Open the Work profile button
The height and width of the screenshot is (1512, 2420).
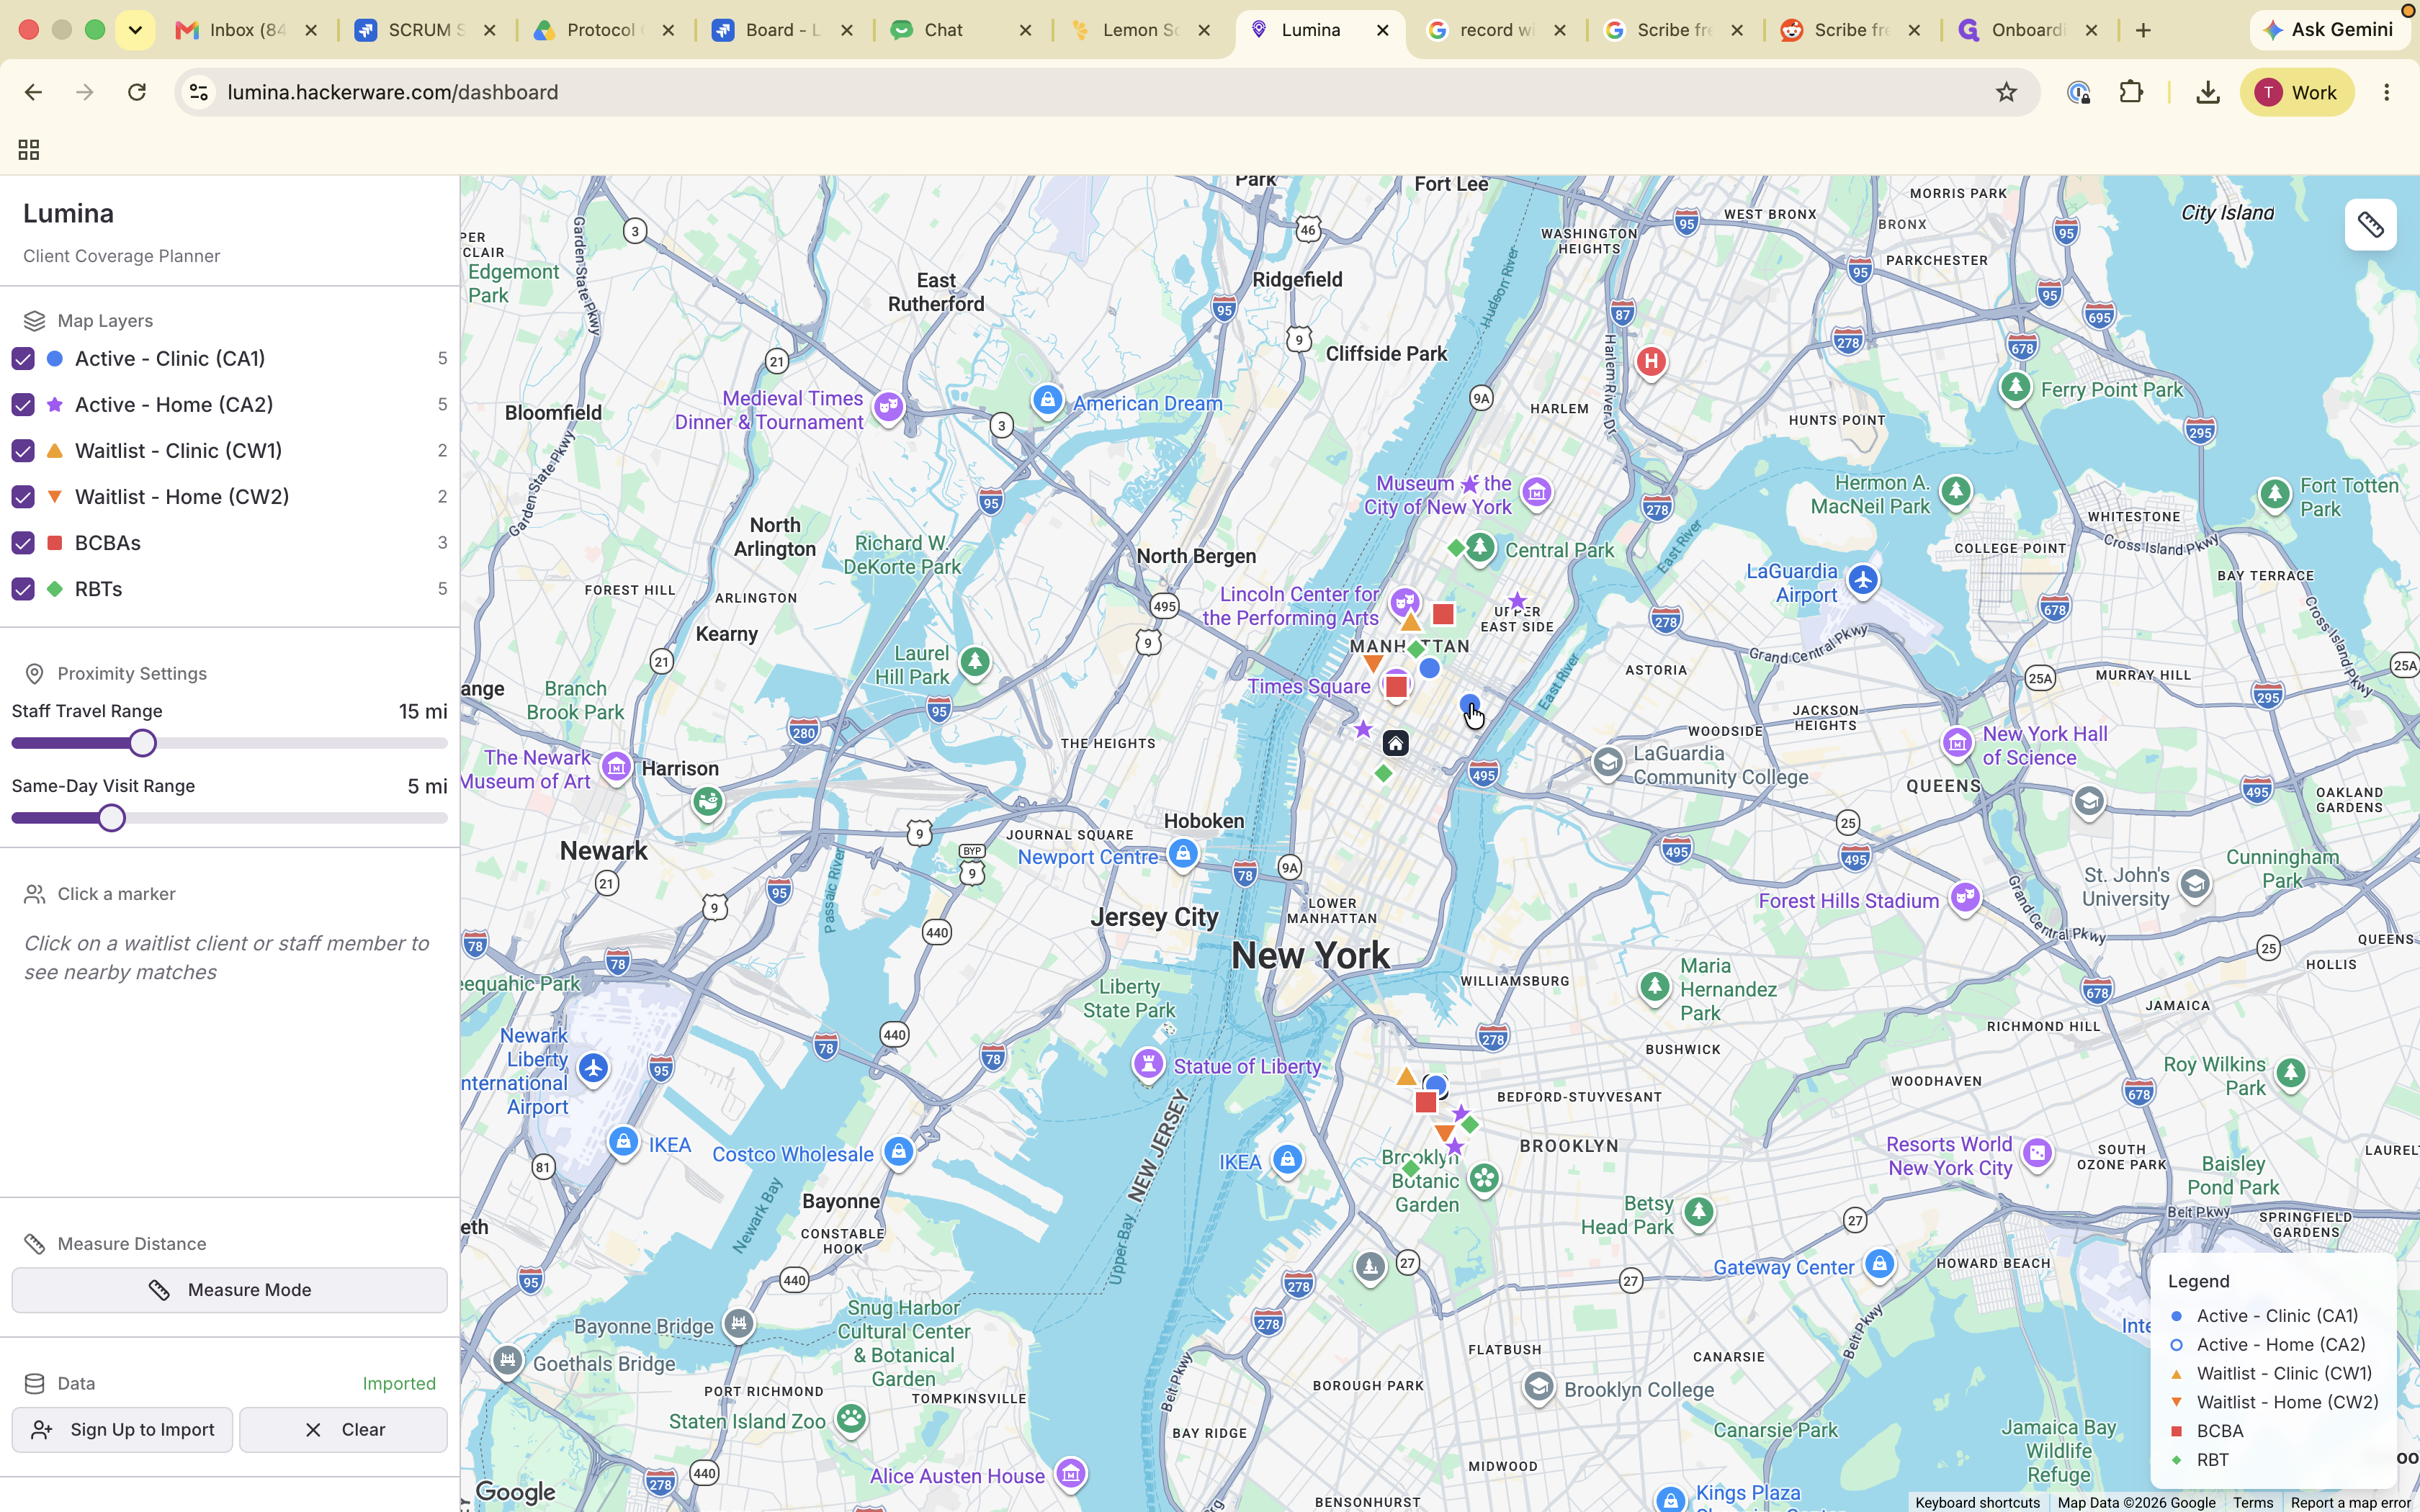2296,92
